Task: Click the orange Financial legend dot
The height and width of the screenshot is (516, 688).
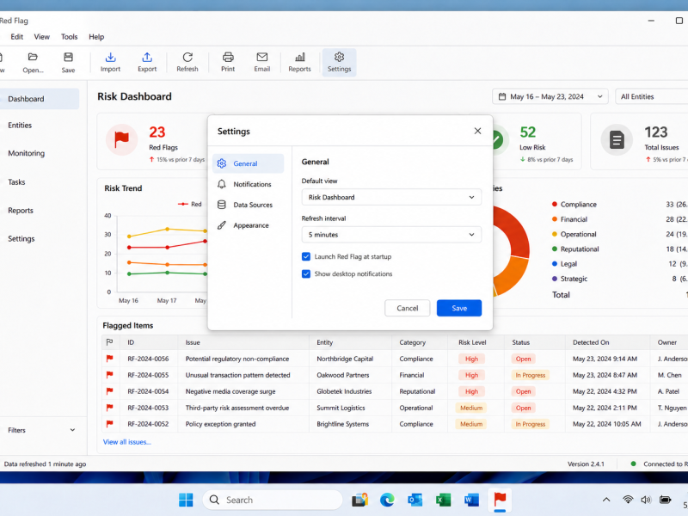Action: point(555,219)
